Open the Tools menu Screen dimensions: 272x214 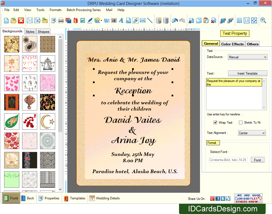click(41, 10)
